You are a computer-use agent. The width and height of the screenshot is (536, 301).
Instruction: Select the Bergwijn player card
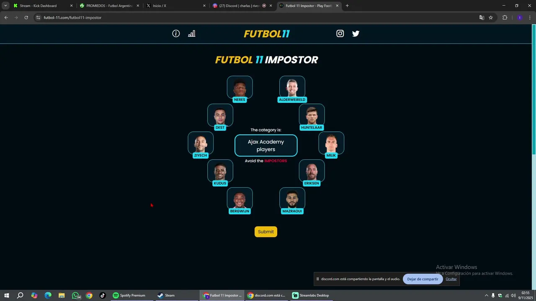(x=240, y=201)
